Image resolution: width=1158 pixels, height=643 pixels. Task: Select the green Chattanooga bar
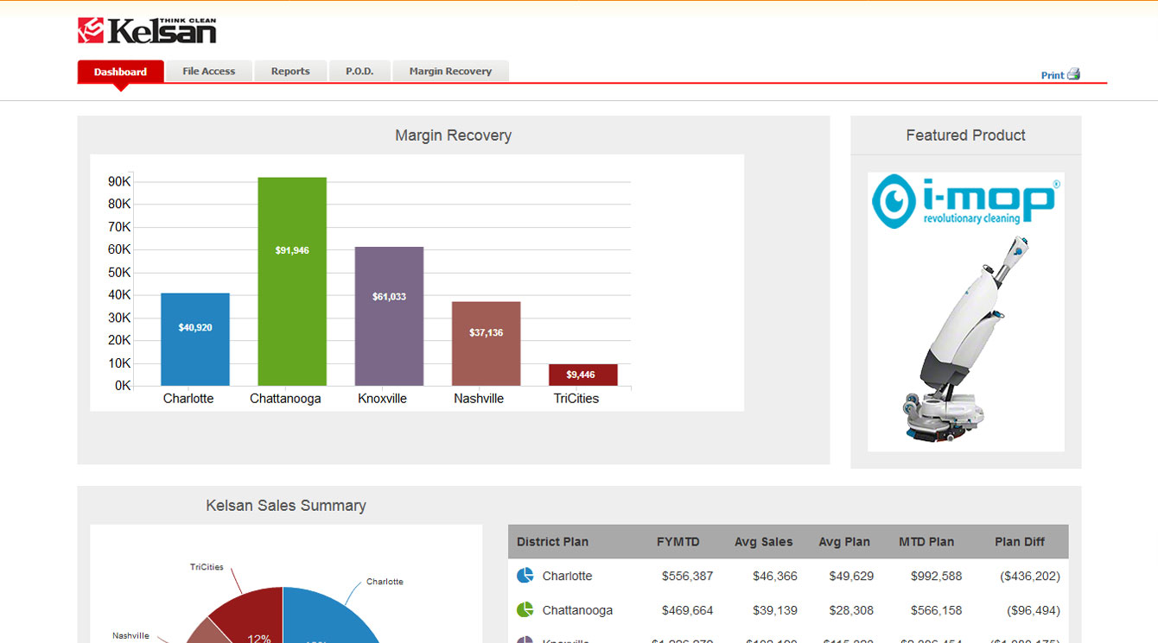pos(292,281)
